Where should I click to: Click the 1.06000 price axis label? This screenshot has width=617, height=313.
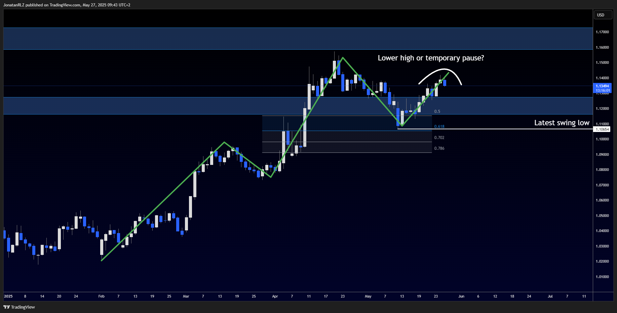(x=602, y=200)
